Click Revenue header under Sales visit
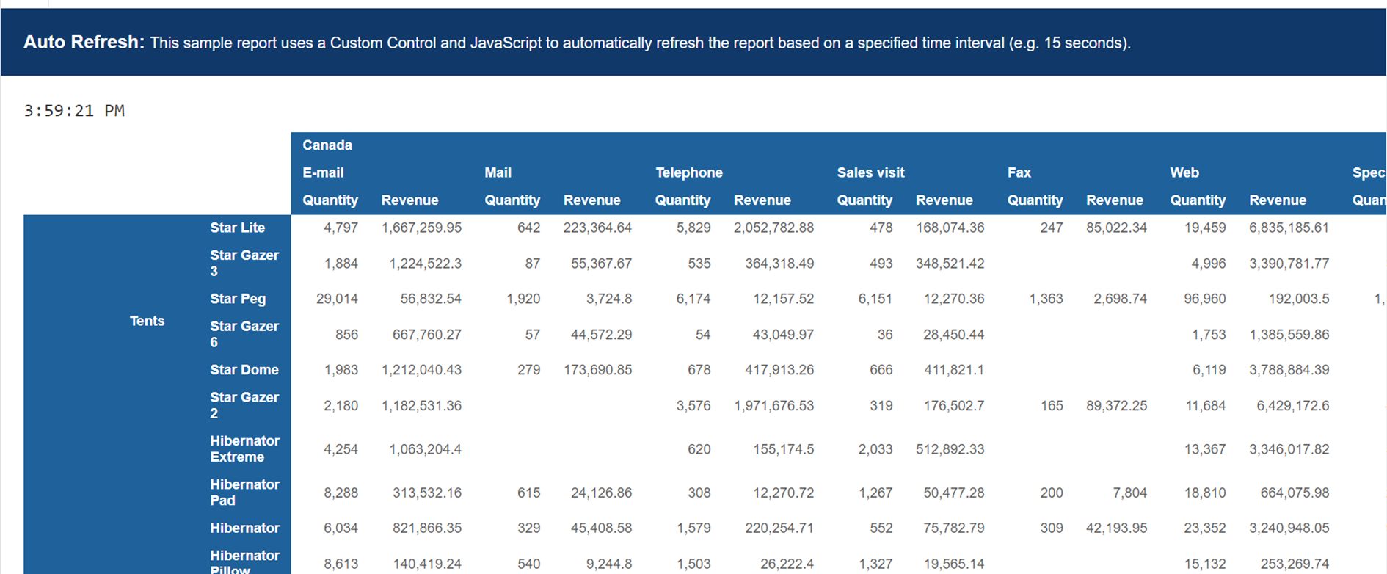Screen dimensions: 1387x574 (x=944, y=200)
